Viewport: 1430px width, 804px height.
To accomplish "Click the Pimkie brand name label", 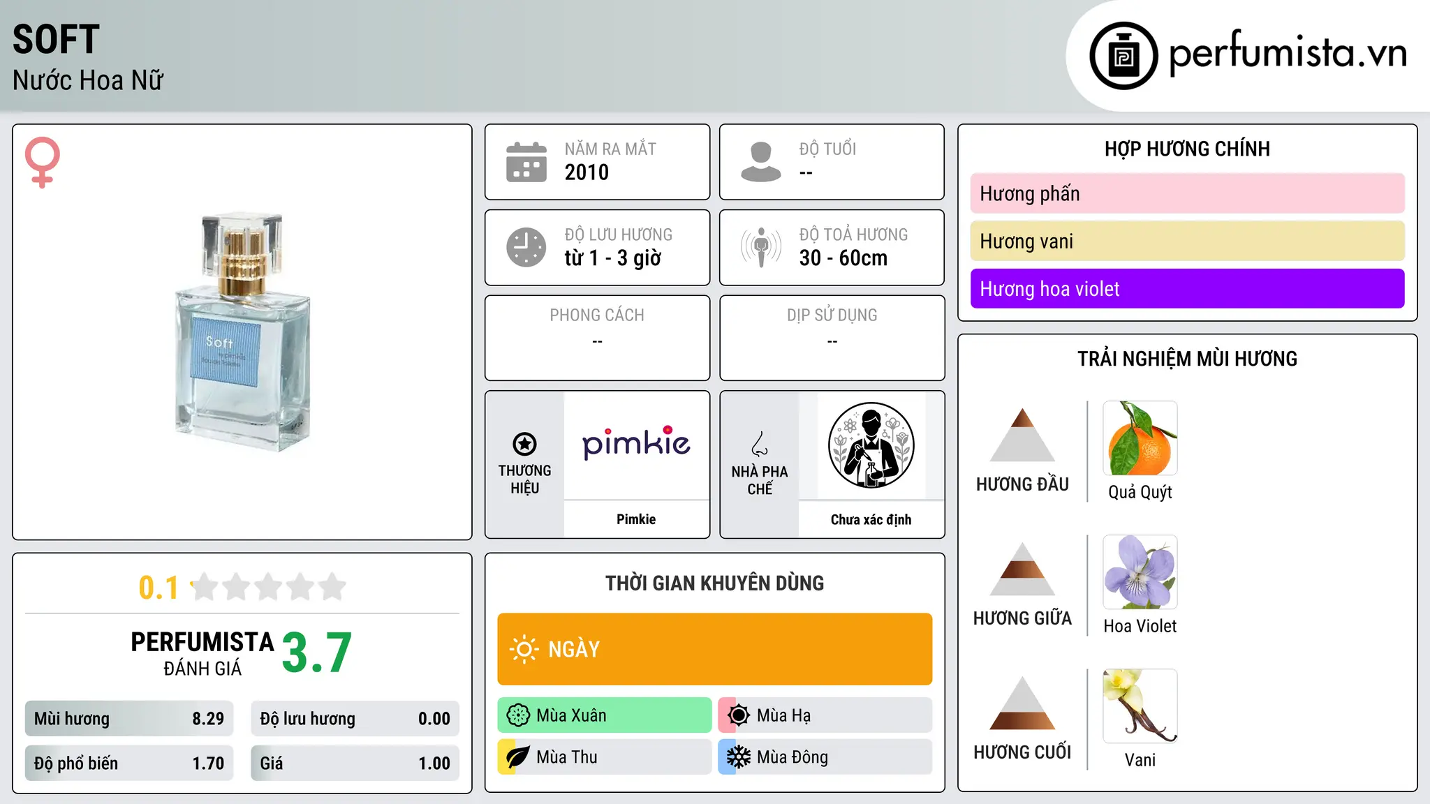I will (x=636, y=519).
